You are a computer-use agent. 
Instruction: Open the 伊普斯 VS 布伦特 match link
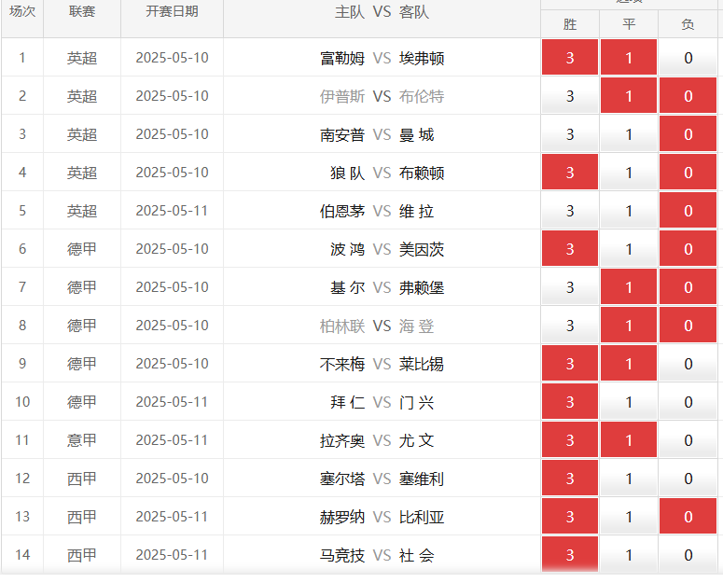382,96
